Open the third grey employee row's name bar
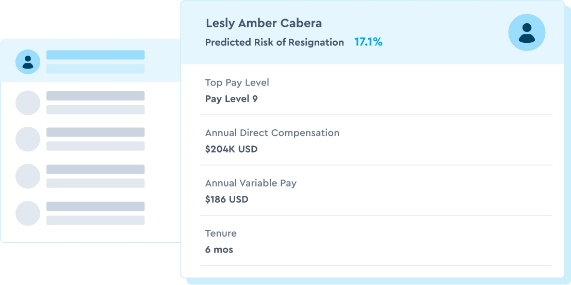Image resolution: width=571 pixels, height=285 pixels. click(x=95, y=169)
